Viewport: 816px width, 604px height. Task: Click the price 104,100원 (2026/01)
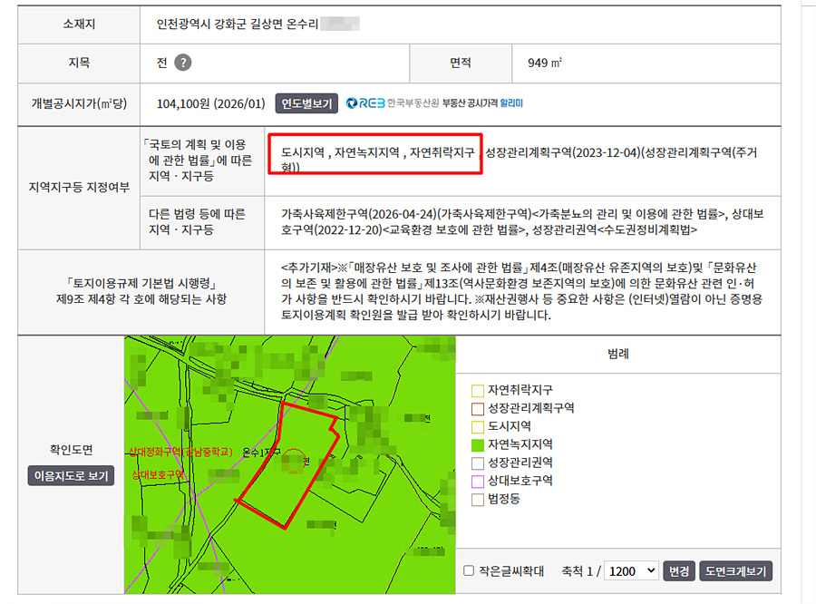pyautogui.click(x=210, y=103)
